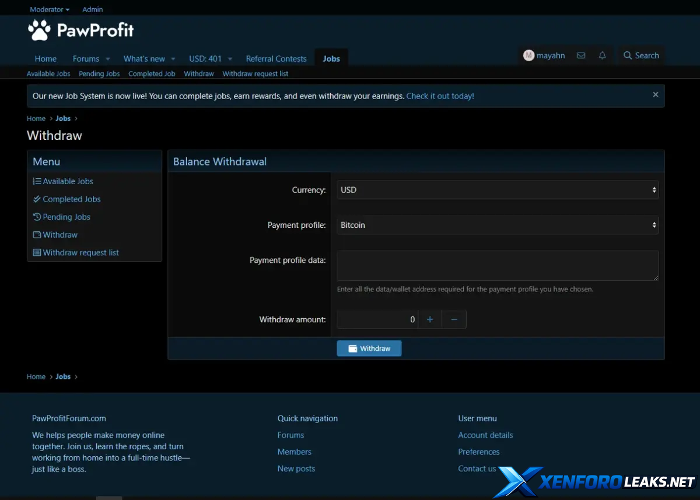
Task: Open the Referral Contests tab
Action: 276,59
